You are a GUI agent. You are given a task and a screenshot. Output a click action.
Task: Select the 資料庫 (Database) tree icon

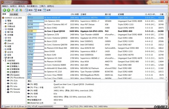pos(6,58)
